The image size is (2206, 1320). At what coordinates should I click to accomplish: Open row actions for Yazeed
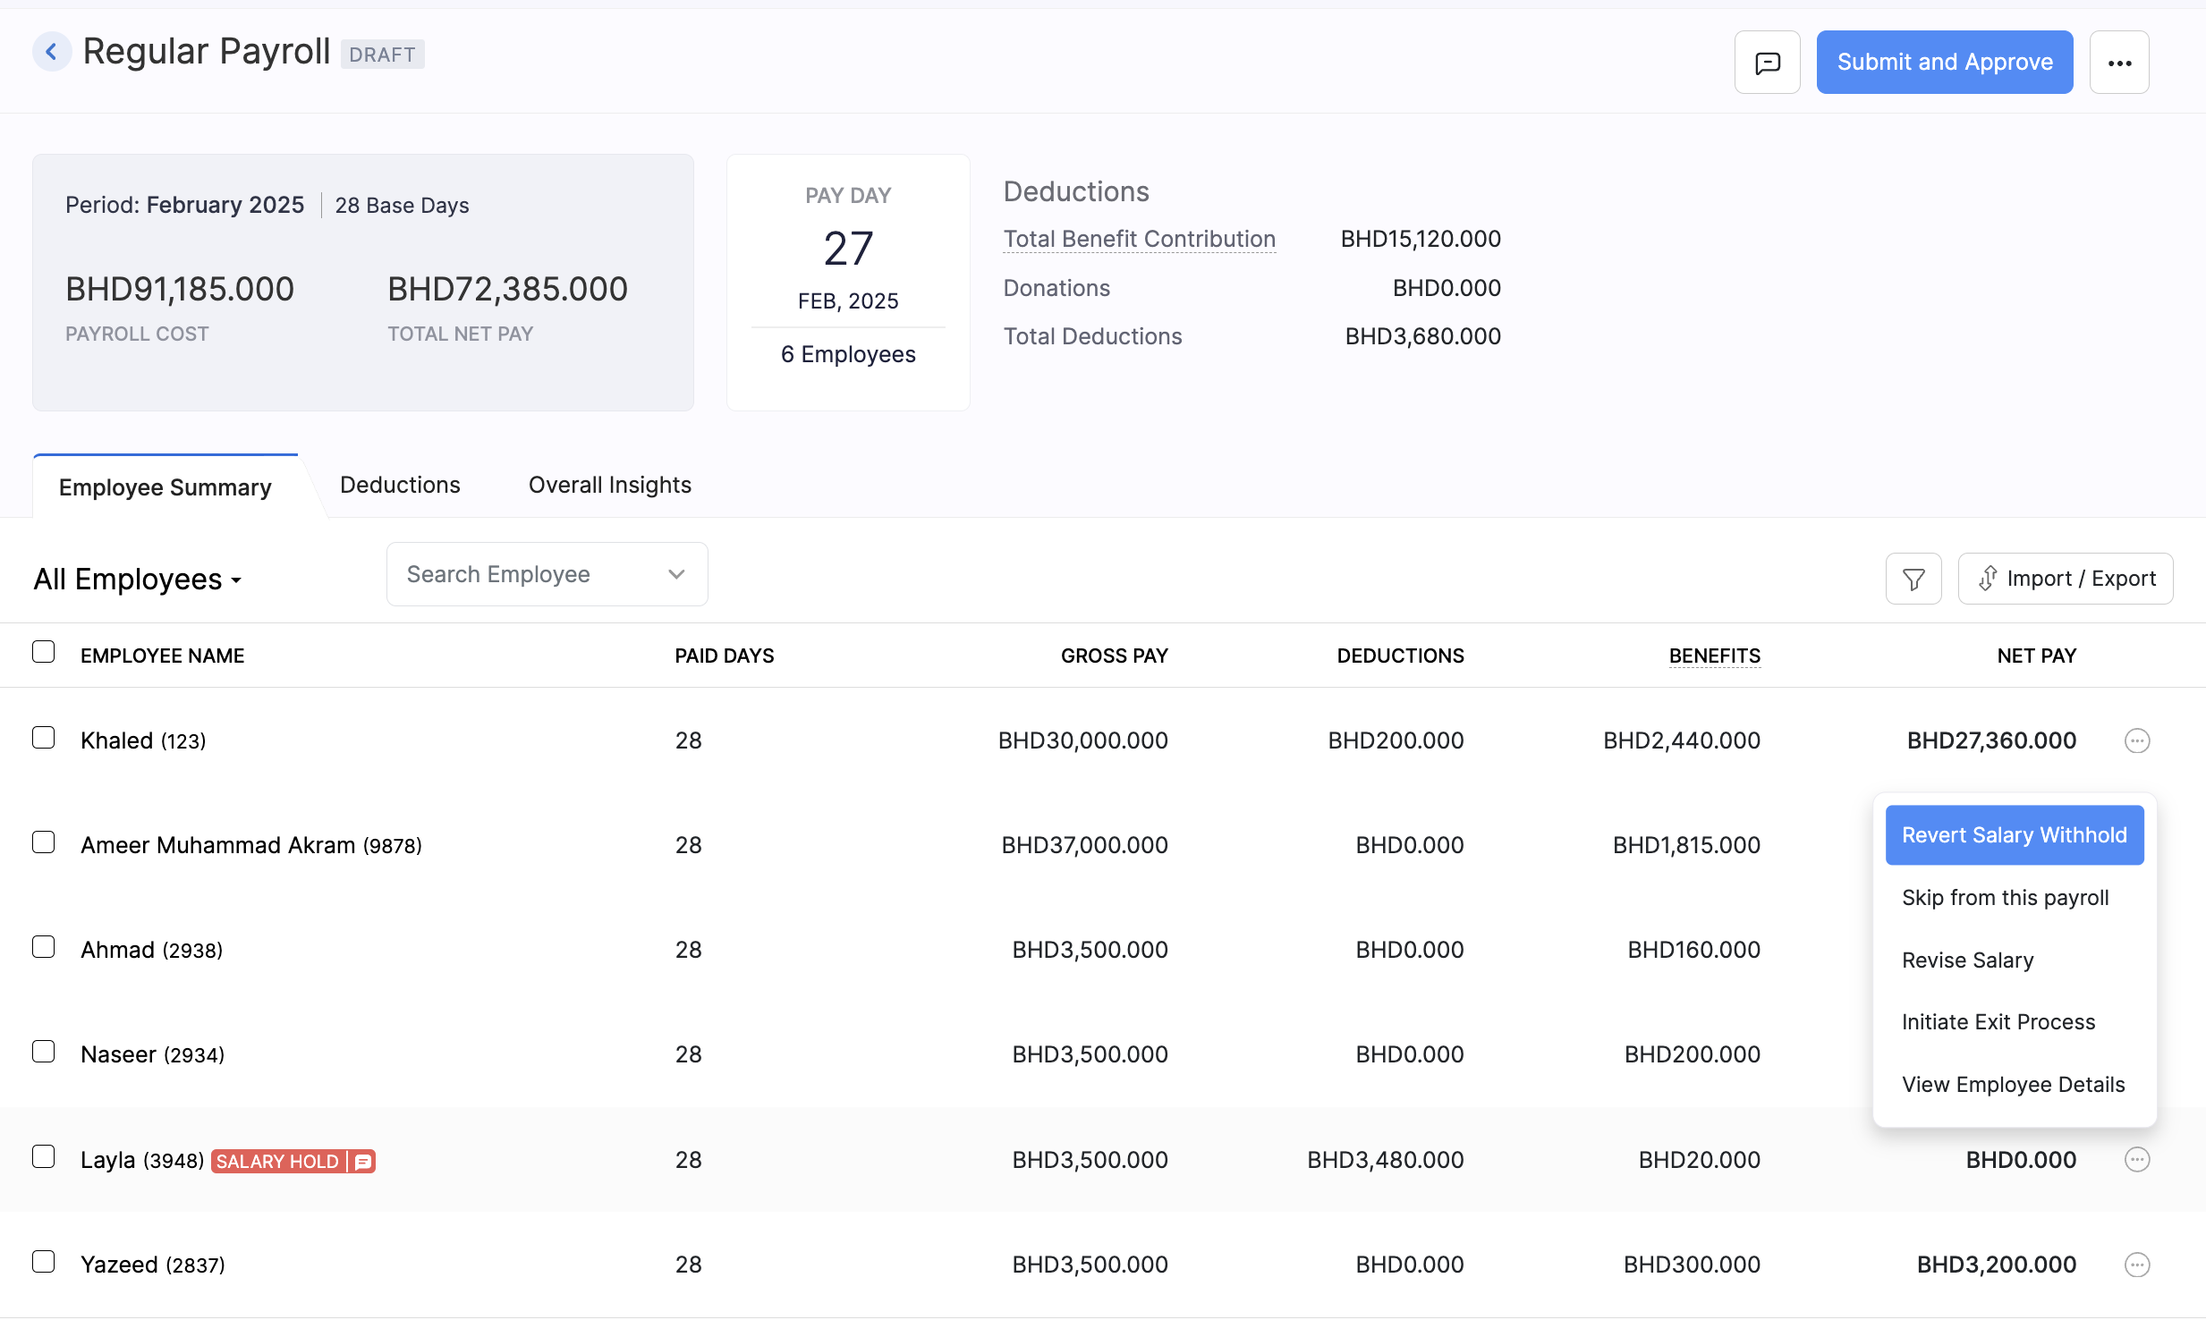click(x=2136, y=1265)
